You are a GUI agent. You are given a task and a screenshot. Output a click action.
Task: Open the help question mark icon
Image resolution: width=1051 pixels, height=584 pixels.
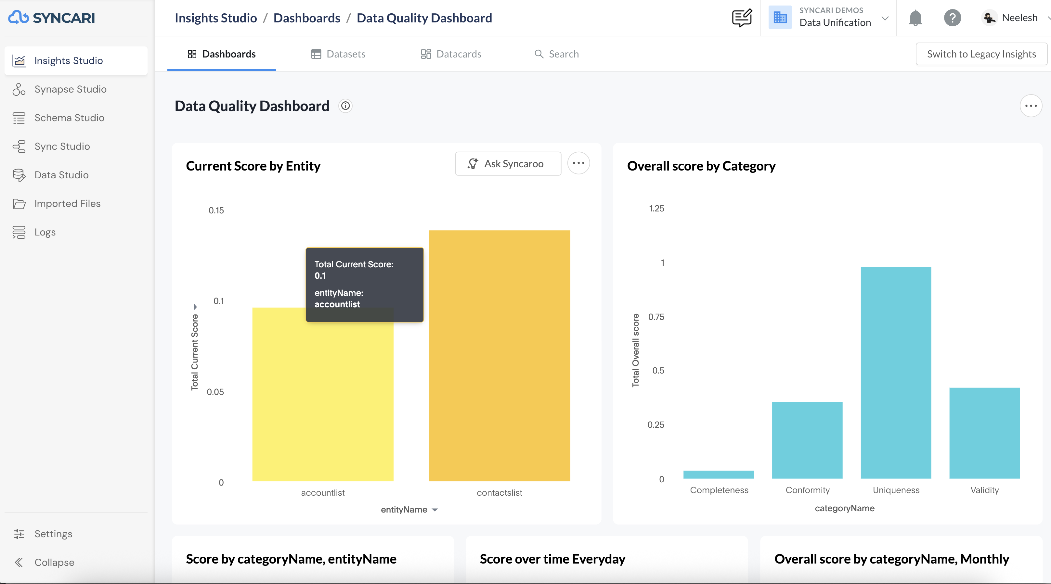coord(953,18)
